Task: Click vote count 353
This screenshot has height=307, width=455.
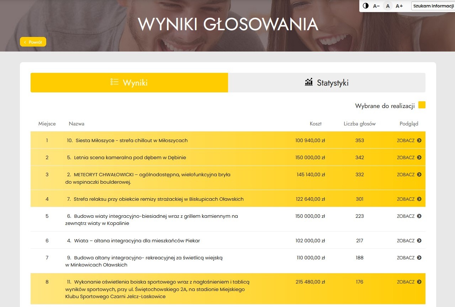Action: 360,140
